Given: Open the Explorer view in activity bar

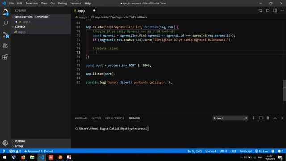Looking at the screenshot, I should tap(5, 12).
